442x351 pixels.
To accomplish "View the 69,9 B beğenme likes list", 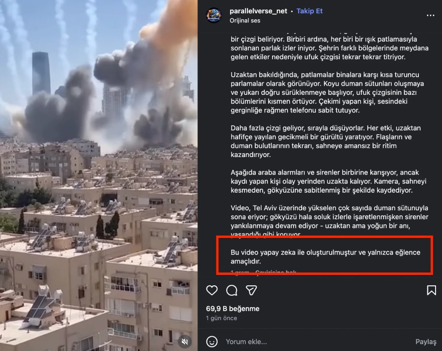I will [x=233, y=309].
